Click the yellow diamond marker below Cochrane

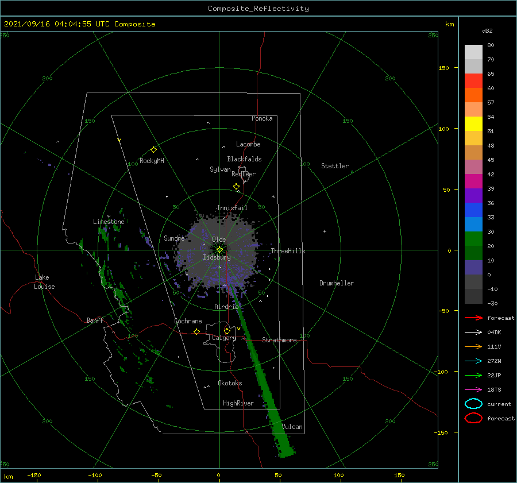click(197, 332)
